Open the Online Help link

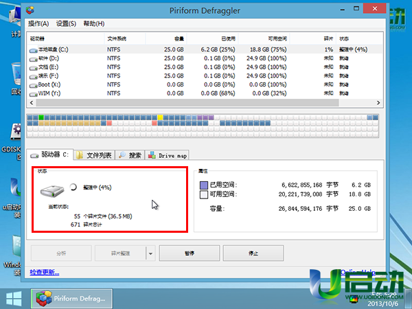tap(358, 272)
